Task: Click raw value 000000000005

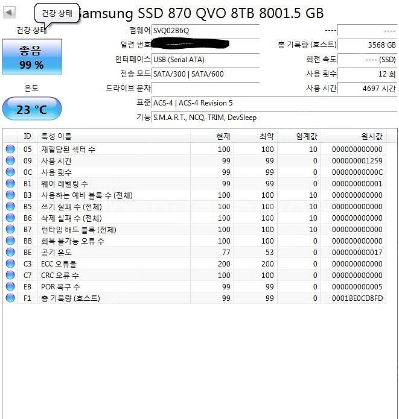Action: click(x=357, y=287)
